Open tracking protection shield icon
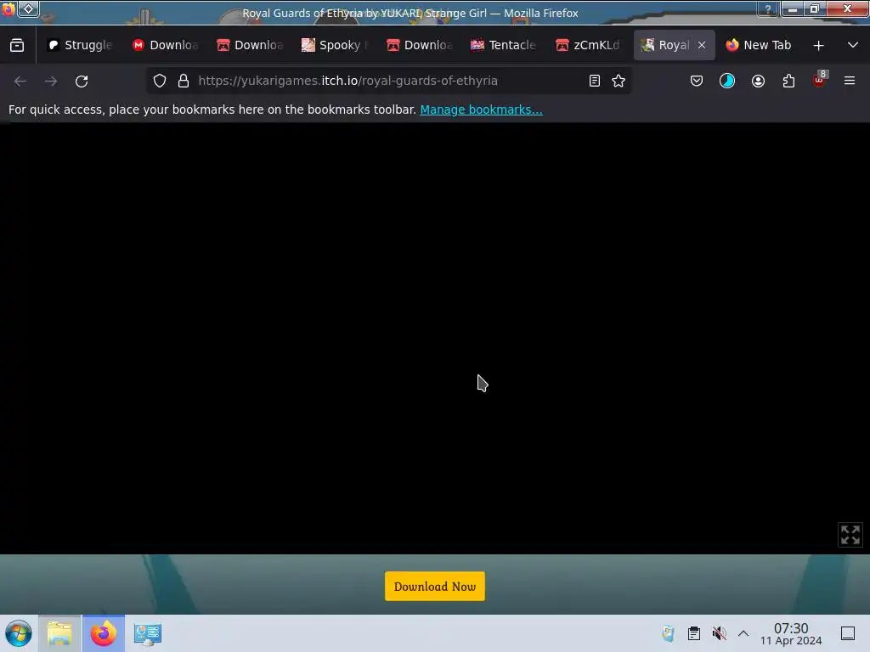 point(160,81)
